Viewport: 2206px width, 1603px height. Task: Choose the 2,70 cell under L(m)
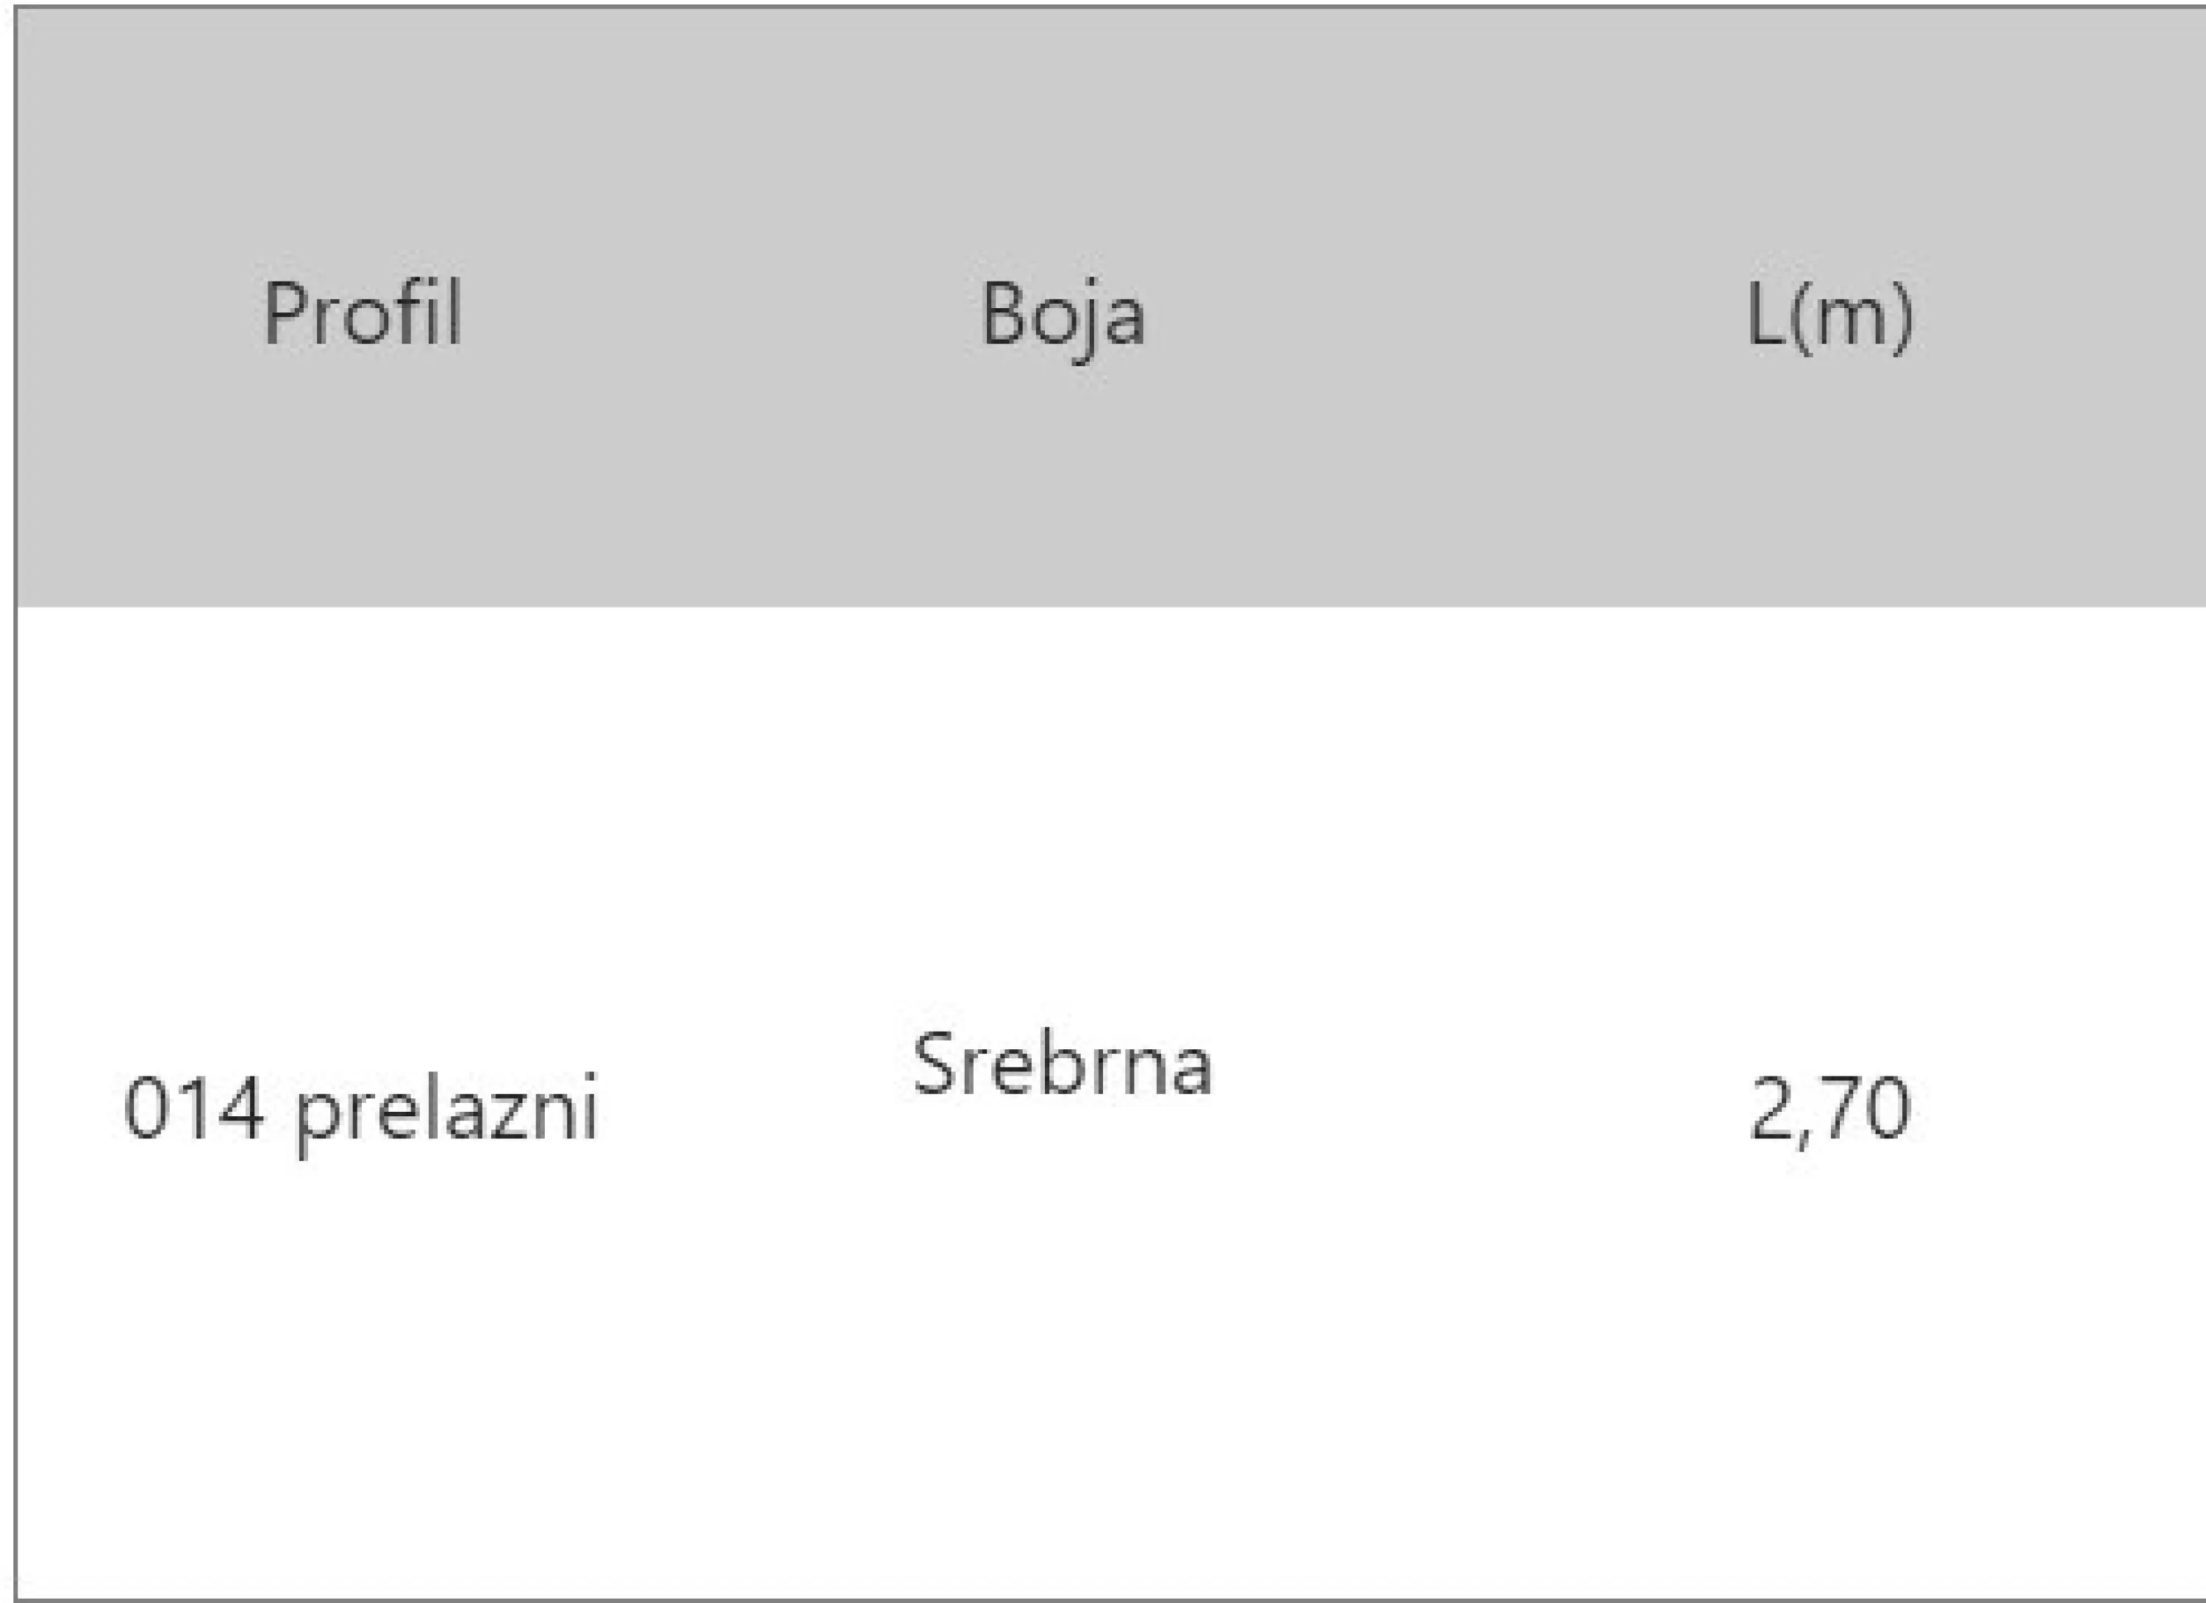[1830, 1109]
